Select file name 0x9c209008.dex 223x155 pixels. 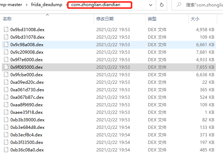point(27,52)
